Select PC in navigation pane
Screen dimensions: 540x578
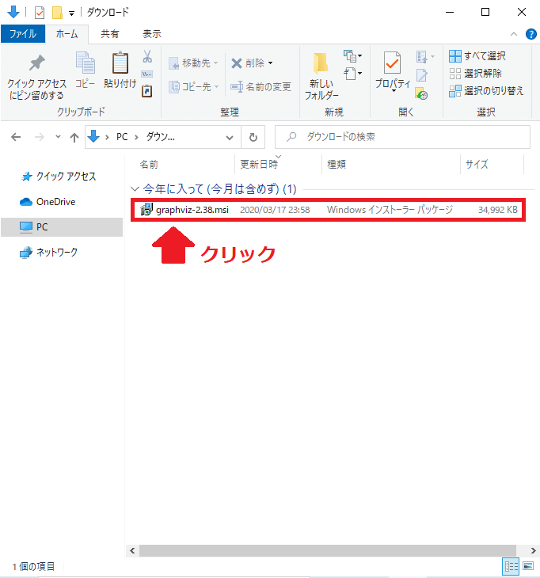[62, 227]
